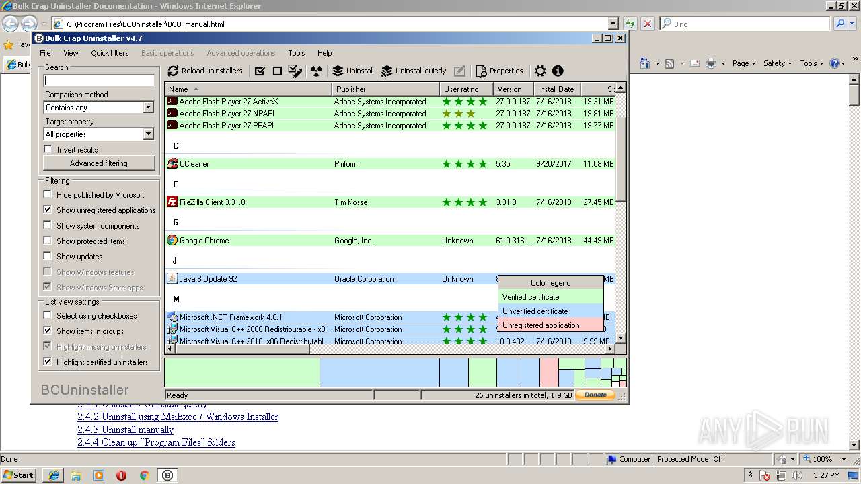The width and height of the screenshot is (861, 484).
Task: Click the IE Help question-mark icon
Action: 835,63
